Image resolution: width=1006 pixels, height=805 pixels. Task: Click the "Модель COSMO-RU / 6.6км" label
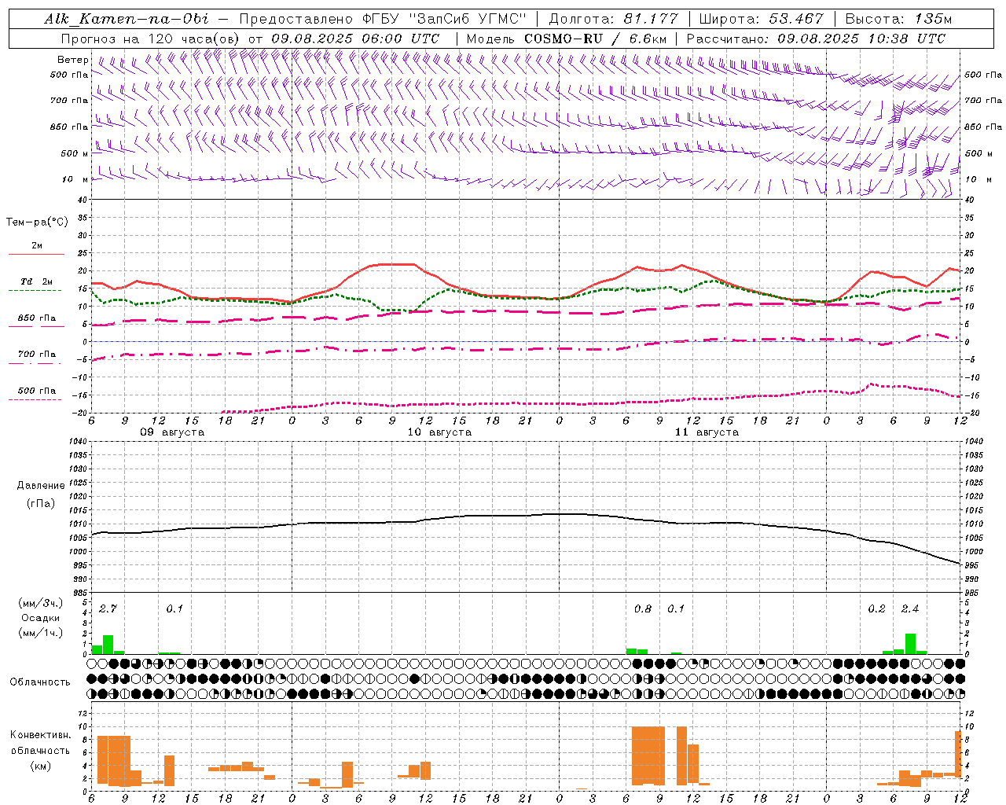(x=566, y=39)
